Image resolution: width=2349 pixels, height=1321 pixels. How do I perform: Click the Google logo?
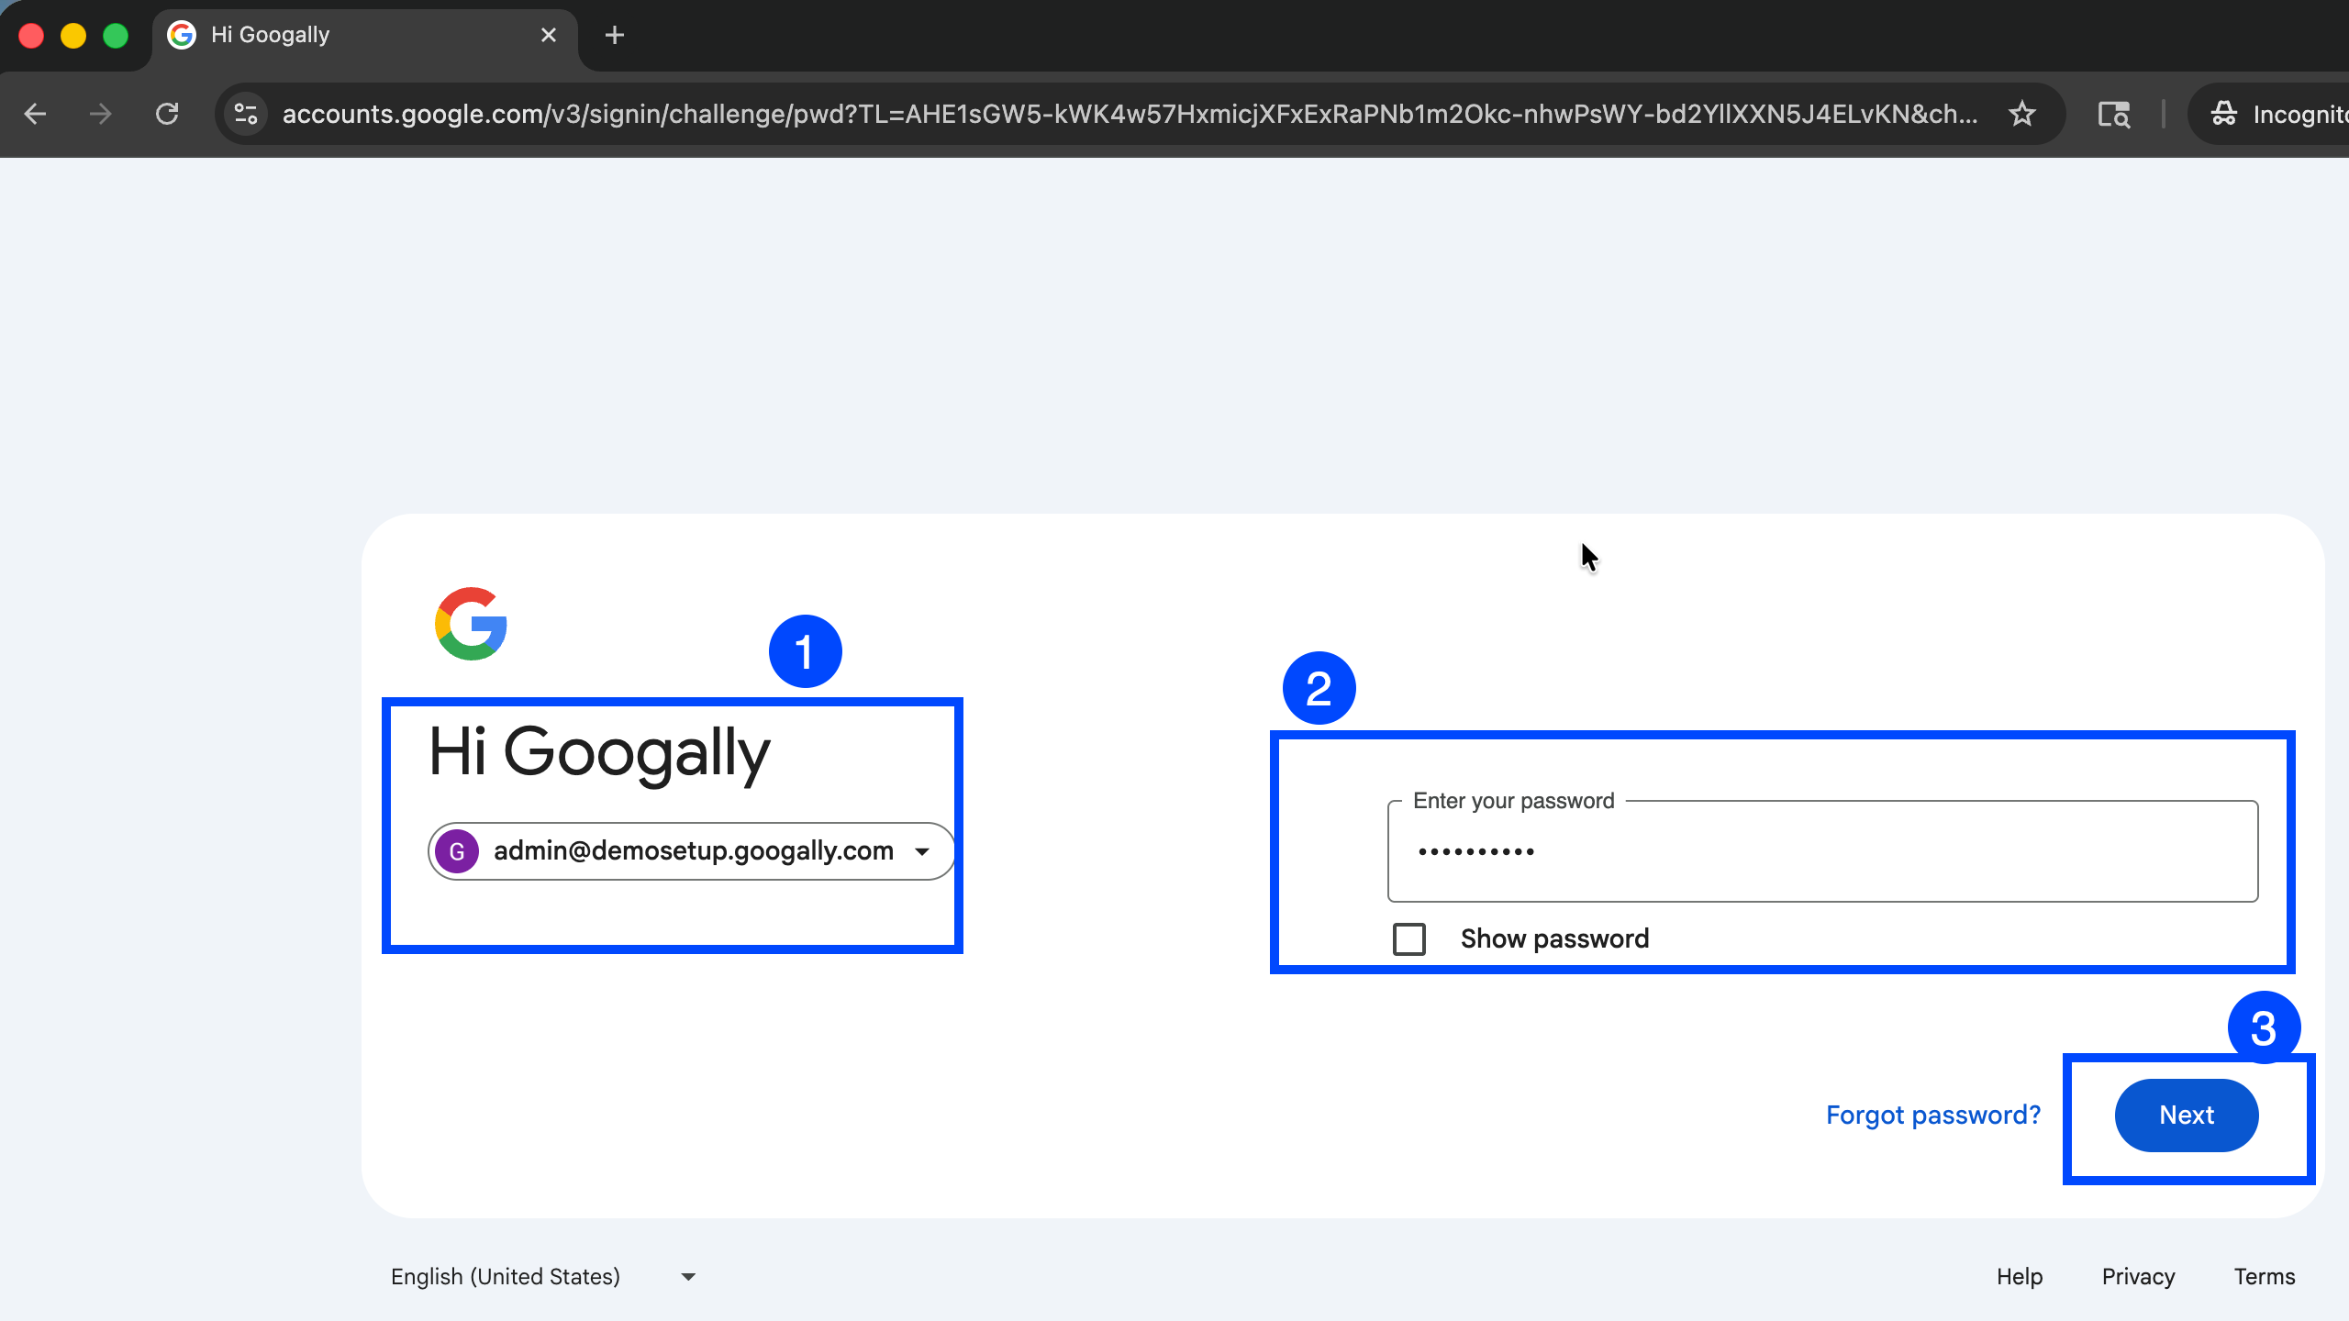click(471, 624)
